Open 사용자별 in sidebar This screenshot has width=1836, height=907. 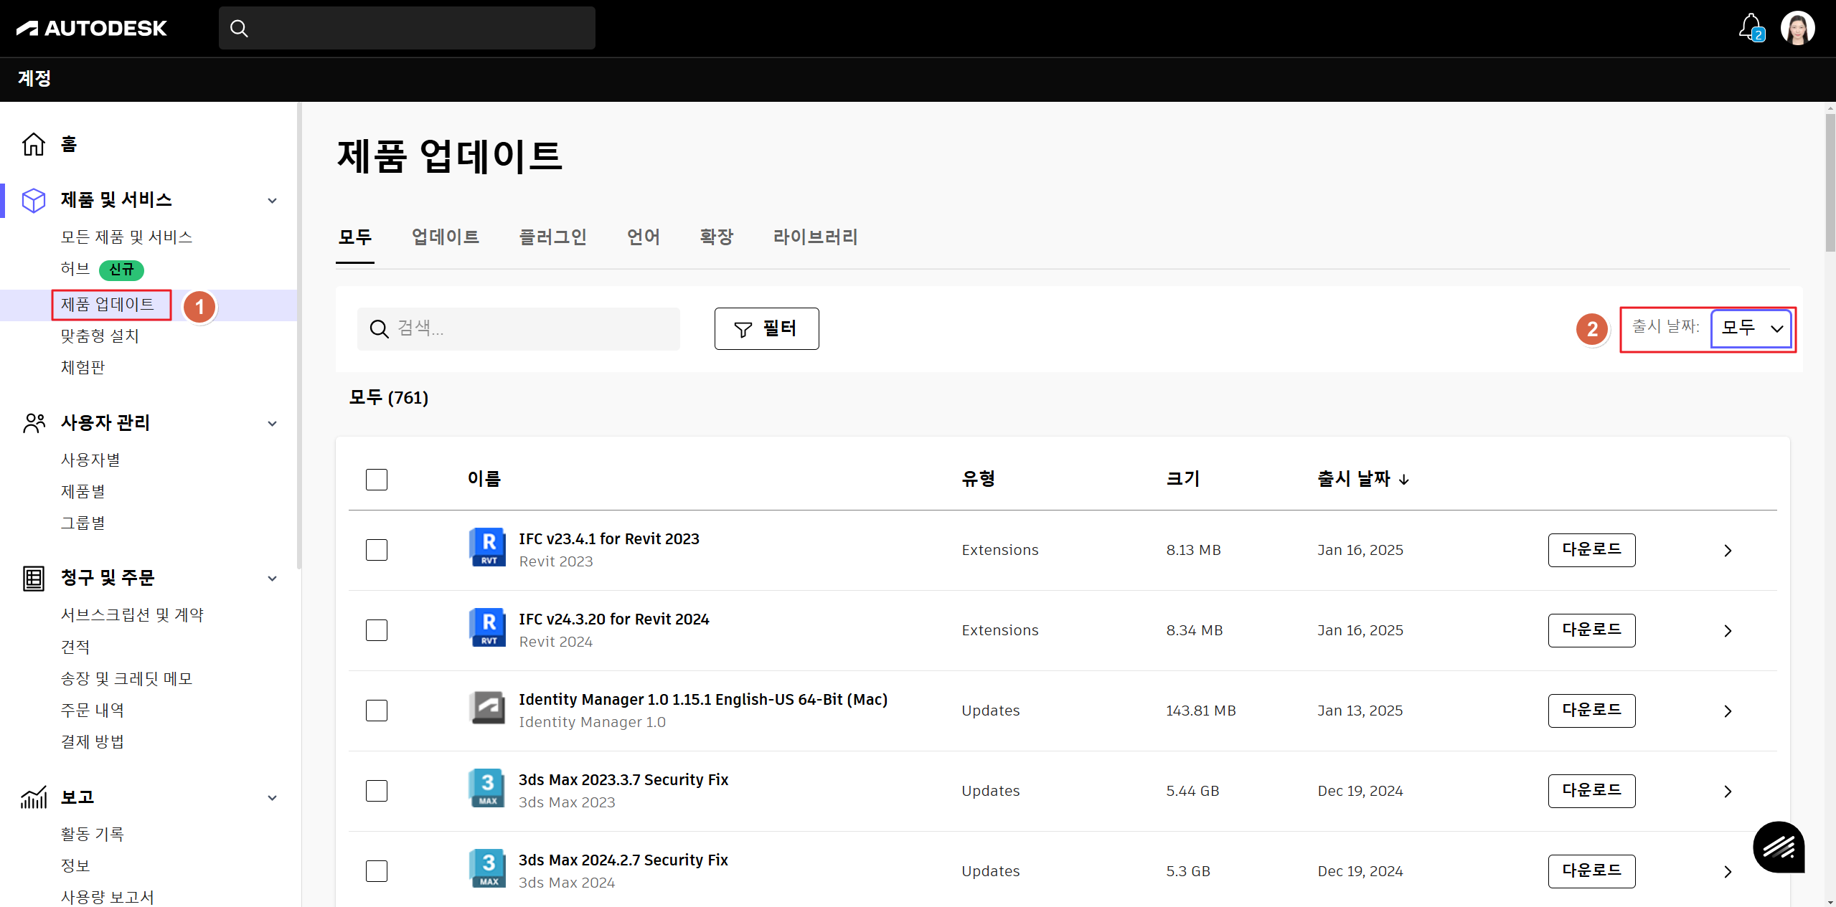click(x=90, y=460)
